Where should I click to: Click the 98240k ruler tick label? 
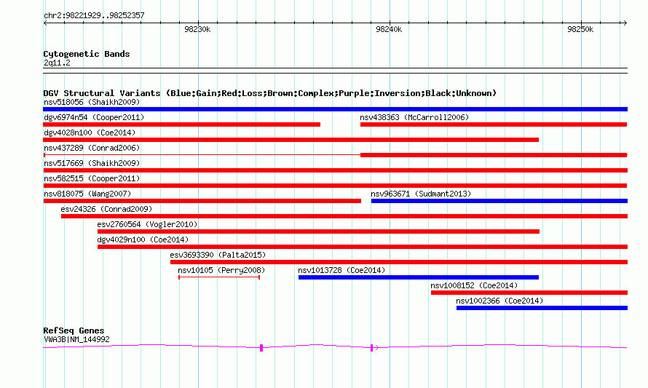[389, 29]
